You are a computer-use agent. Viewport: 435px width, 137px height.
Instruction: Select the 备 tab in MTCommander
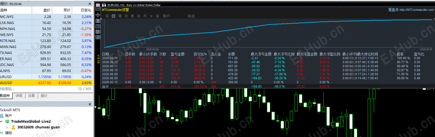[x=158, y=16]
